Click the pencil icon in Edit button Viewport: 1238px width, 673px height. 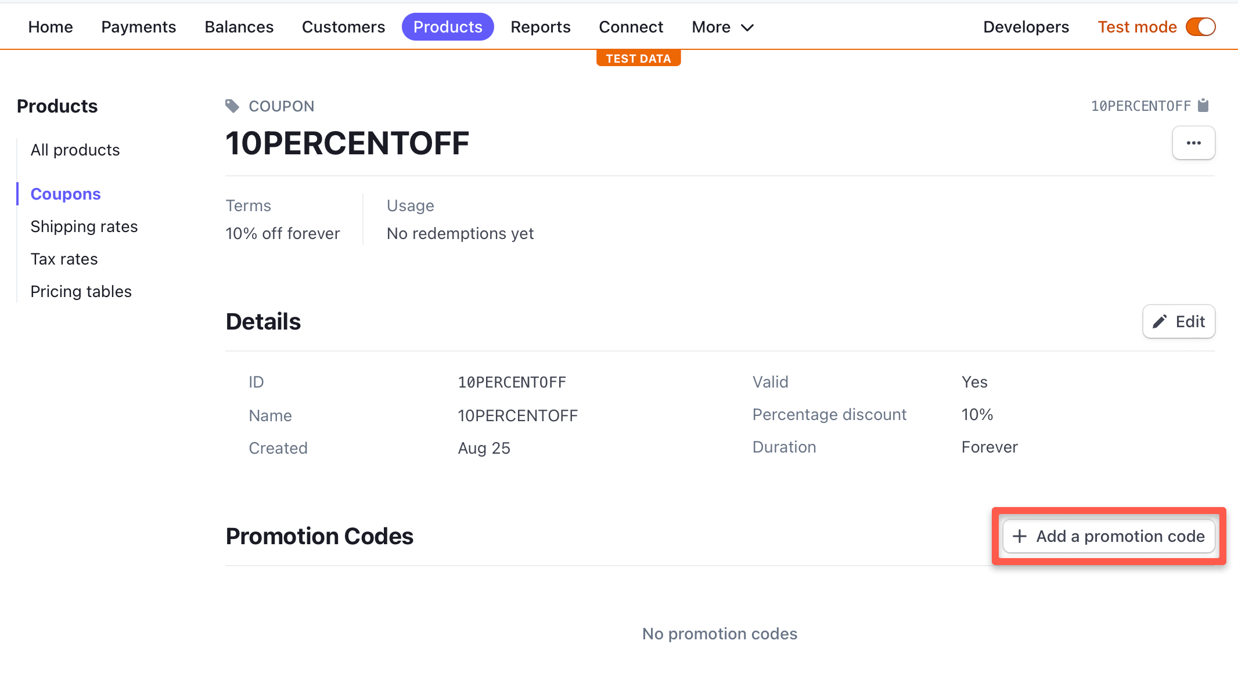pyautogui.click(x=1160, y=321)
